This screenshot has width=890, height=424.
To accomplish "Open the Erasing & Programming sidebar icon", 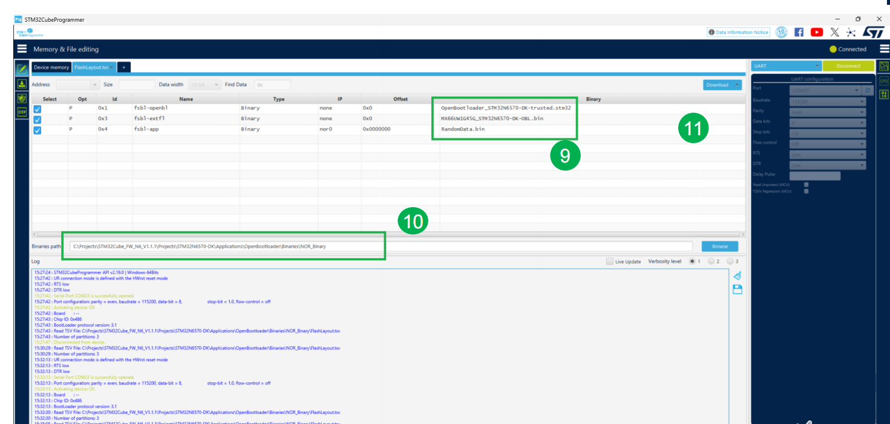I will (22, 84).
